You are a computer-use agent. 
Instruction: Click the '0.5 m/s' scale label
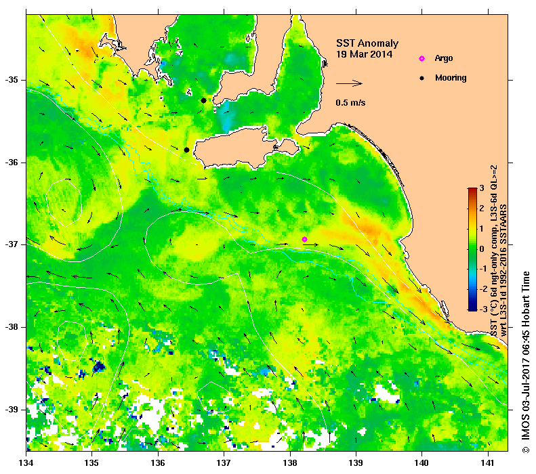tap(350, 103)
